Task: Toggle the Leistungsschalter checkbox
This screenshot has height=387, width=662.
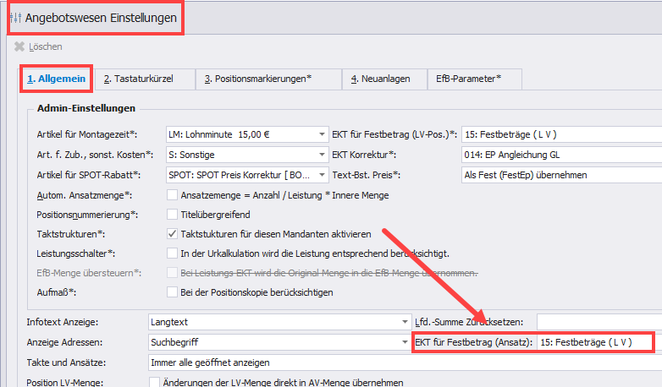Action: coord(173,253)
